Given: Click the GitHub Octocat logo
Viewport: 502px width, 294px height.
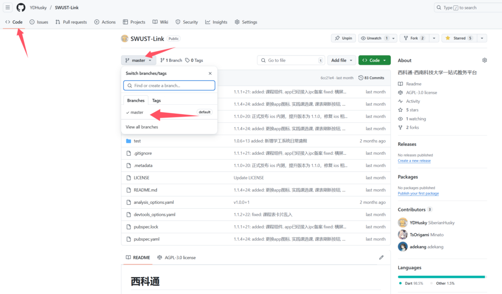Looking at the screenshot, I should (21, 7).
